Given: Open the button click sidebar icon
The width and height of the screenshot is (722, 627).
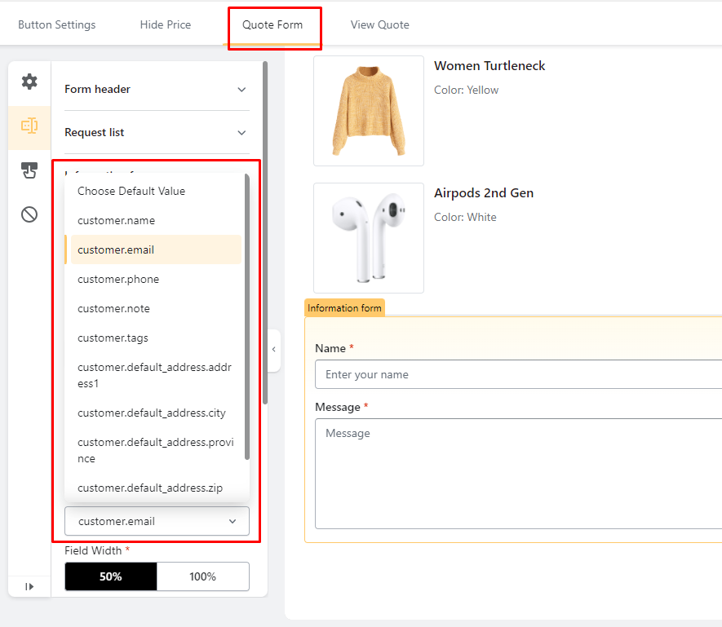Looking at the screenshot, I should pyautogui.click(x=29, y=170).
